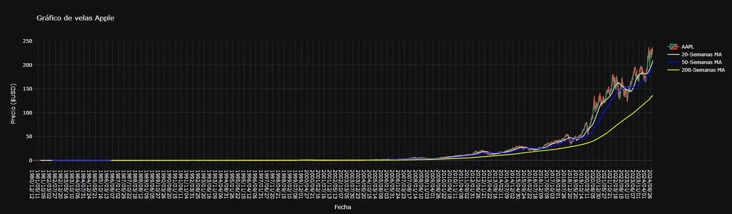Click the 1980/12/12 first date label
Screen dimensions: 732x214
click(31, 185)
